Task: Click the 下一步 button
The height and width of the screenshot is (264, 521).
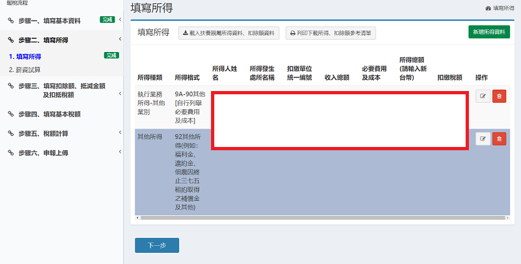Action: 157,245
